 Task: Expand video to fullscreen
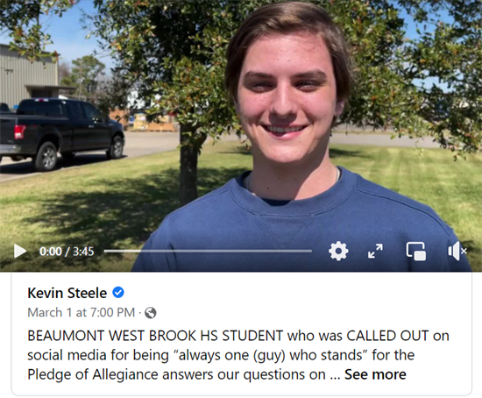(x=375, y=251)
